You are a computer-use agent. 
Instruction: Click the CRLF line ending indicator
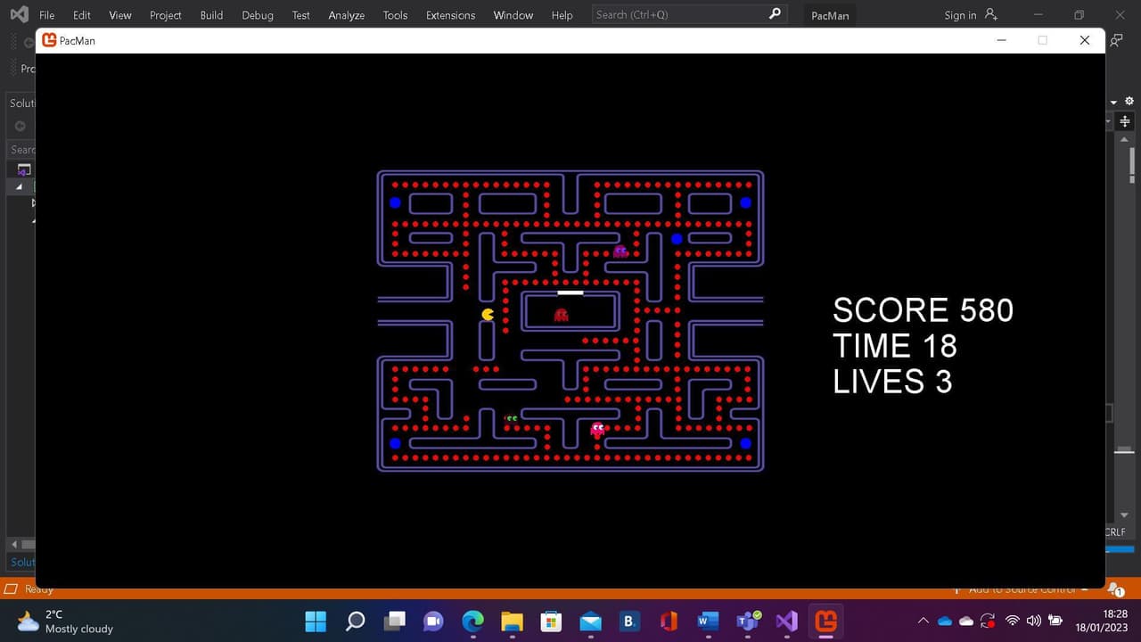[1115, 532]
